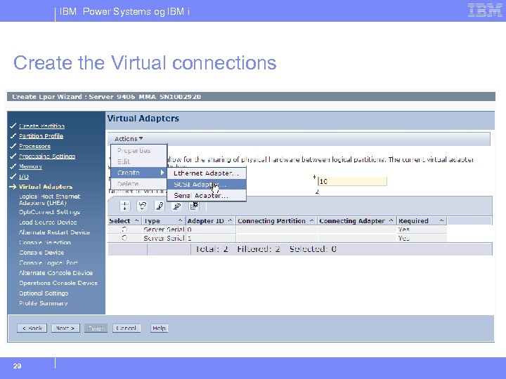Screen dimensions: 506x379
Task: Select Ethernet Adapter... submenu entry
Action: [x=207, y=173]
